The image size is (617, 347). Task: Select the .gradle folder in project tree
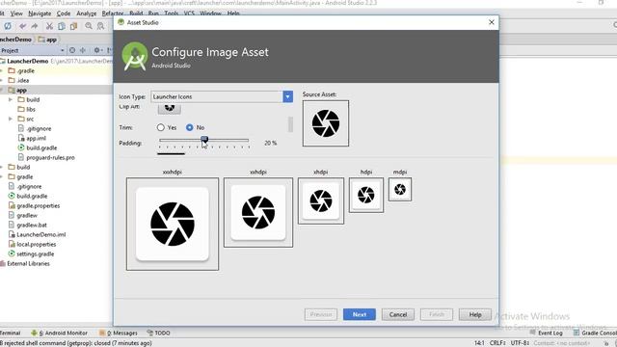click(26, 70)
